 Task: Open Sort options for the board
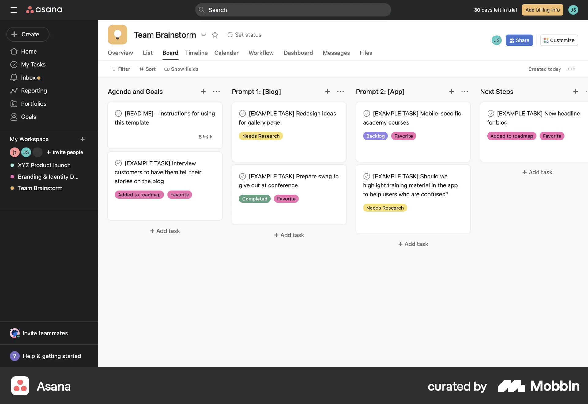[147, 69]
